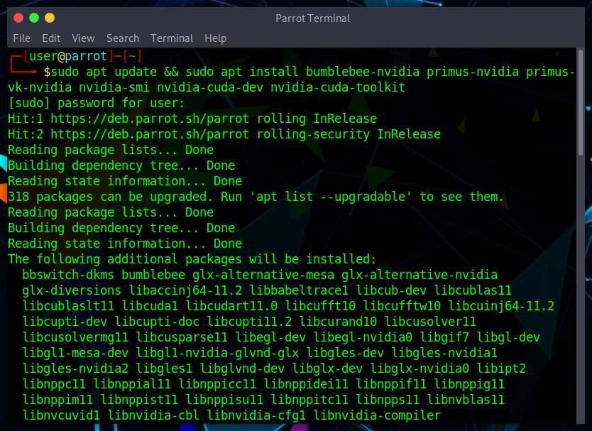Open the Help menu
This screenshot has width=592, height=431.
tap(215, 38)
